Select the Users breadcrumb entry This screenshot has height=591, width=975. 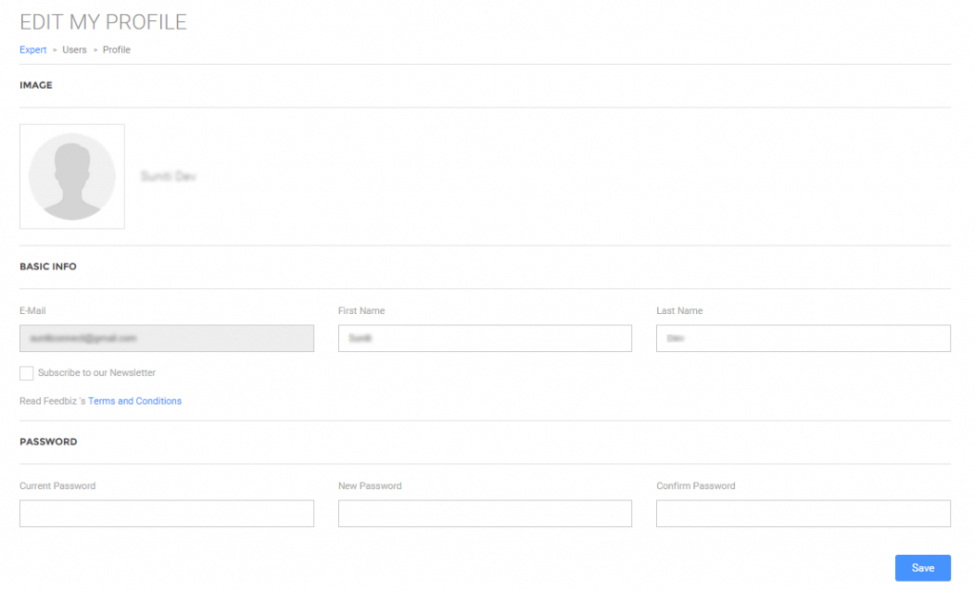(x=73, y=49)
